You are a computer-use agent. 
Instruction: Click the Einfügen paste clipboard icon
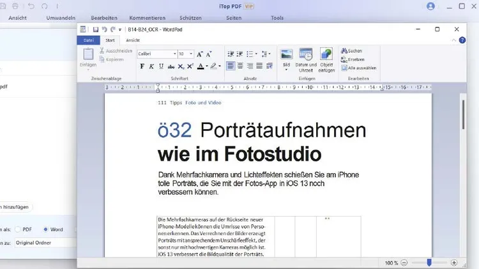point(88,54)
